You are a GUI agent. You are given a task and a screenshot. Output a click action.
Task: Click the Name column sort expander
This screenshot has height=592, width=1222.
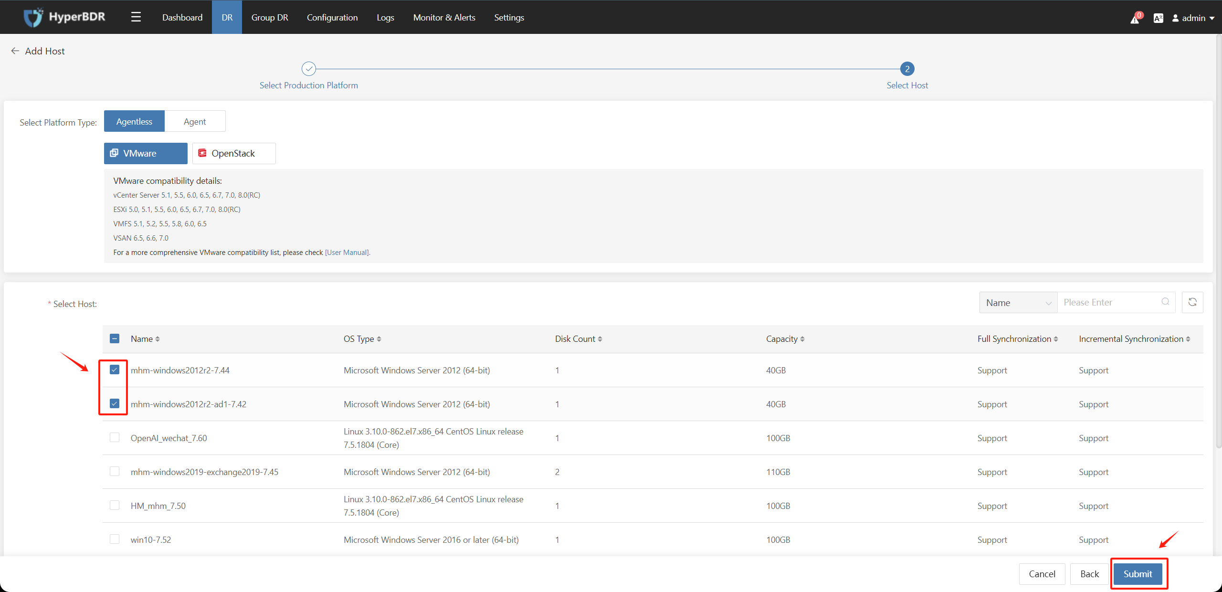click(156, 339)
